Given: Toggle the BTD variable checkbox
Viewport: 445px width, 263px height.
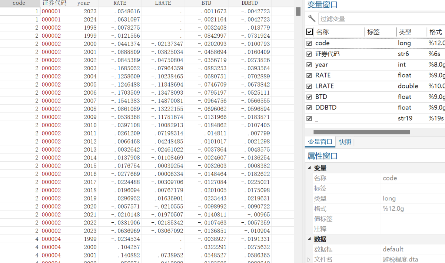Looking at the screenshot, I should coord(309,97).
